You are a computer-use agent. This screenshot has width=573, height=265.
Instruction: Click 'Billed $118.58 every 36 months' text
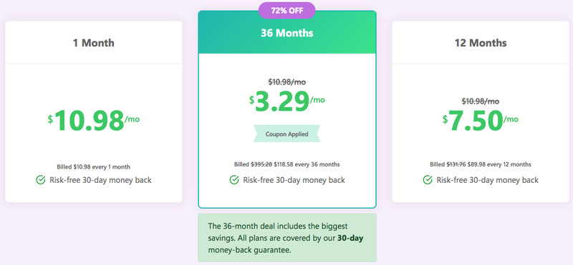(x=287, y=164)
